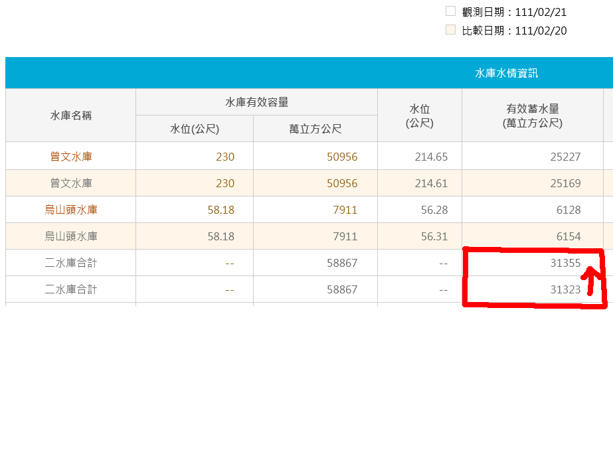Select the total storage value 31355
Screen dimensions: 613x464
tap(565, 263)
